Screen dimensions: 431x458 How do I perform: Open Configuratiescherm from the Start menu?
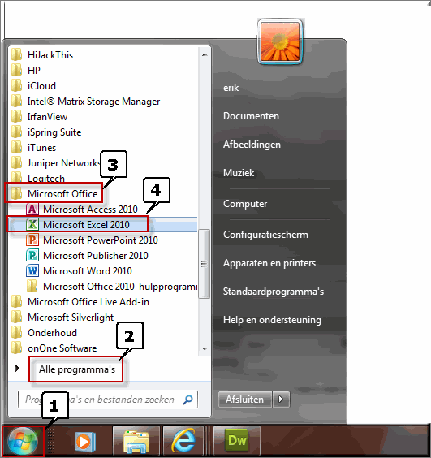click(265, 235)
